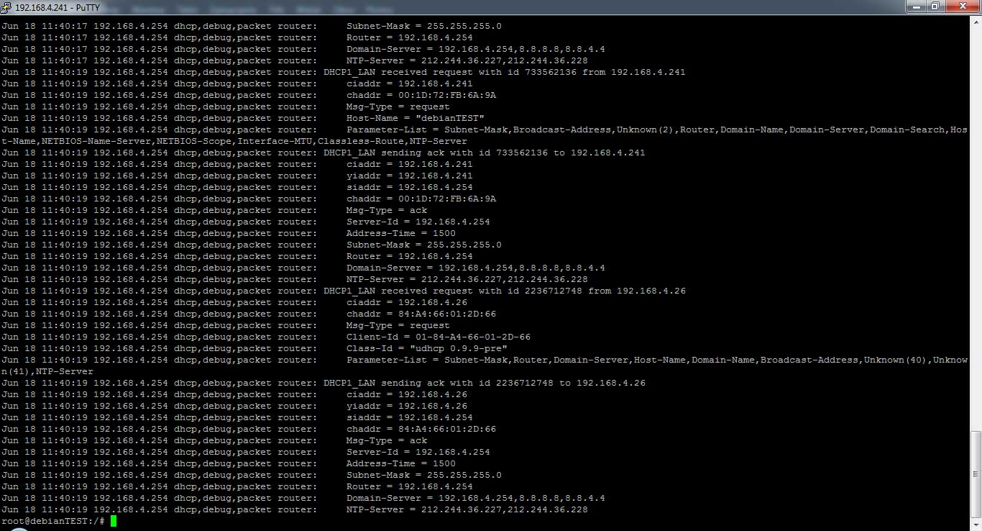Click the empty scrollbar track above thumb
The width and height of the screenshot is (982, 531).
pos(976,216)
